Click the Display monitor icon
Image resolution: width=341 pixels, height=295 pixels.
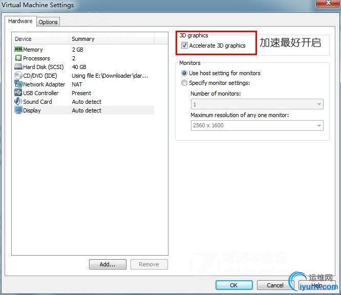18,110
